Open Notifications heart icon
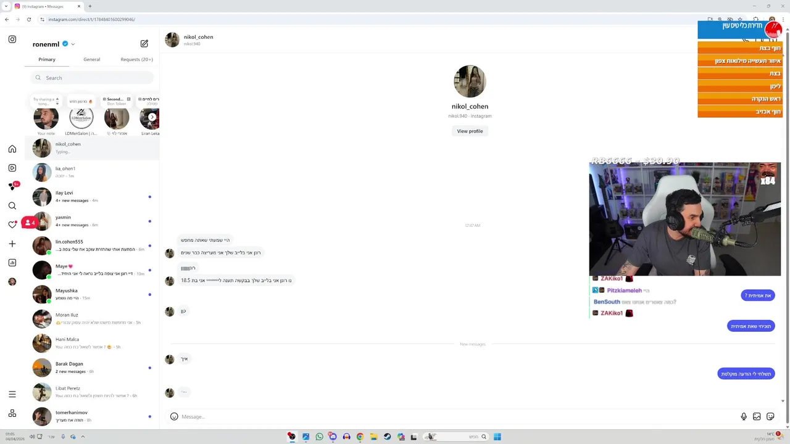790x444 pixels. (12, 224)
